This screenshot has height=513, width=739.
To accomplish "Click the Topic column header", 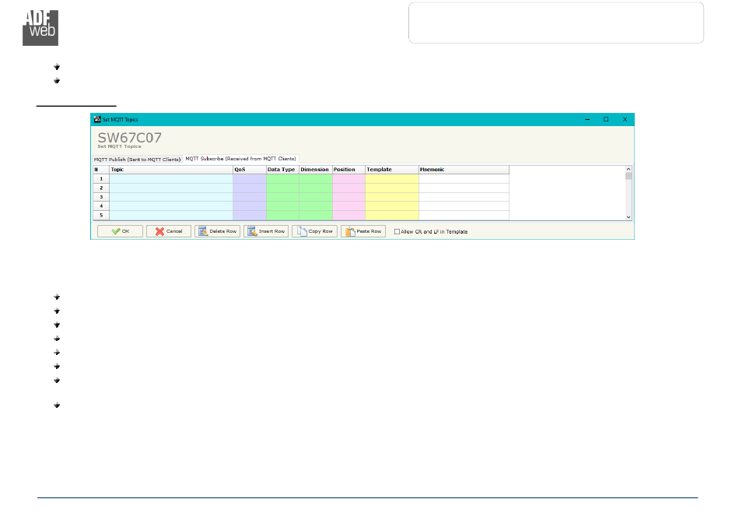I will (x=171, y=169).
